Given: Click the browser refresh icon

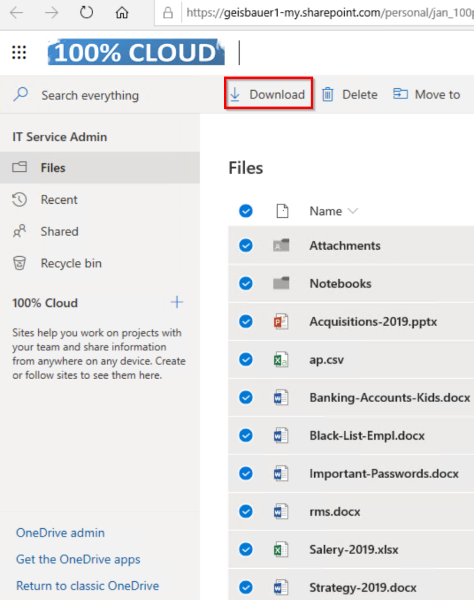Looking at the screenshot, I should [x=87, y=12].
